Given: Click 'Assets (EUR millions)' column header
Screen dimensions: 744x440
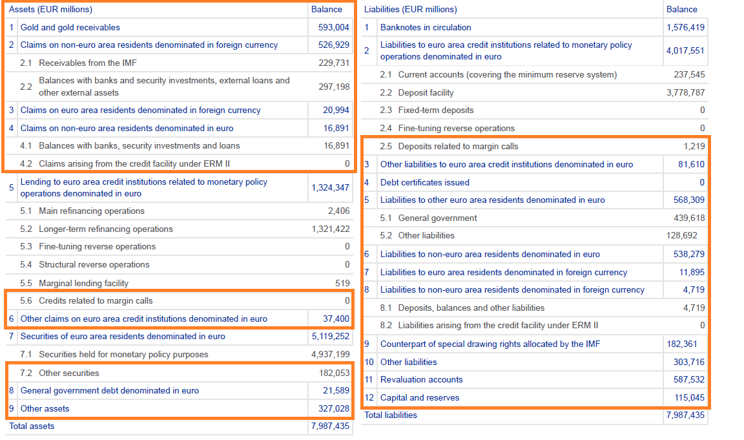Looking at the screenshot, I should tap(50, 9).
